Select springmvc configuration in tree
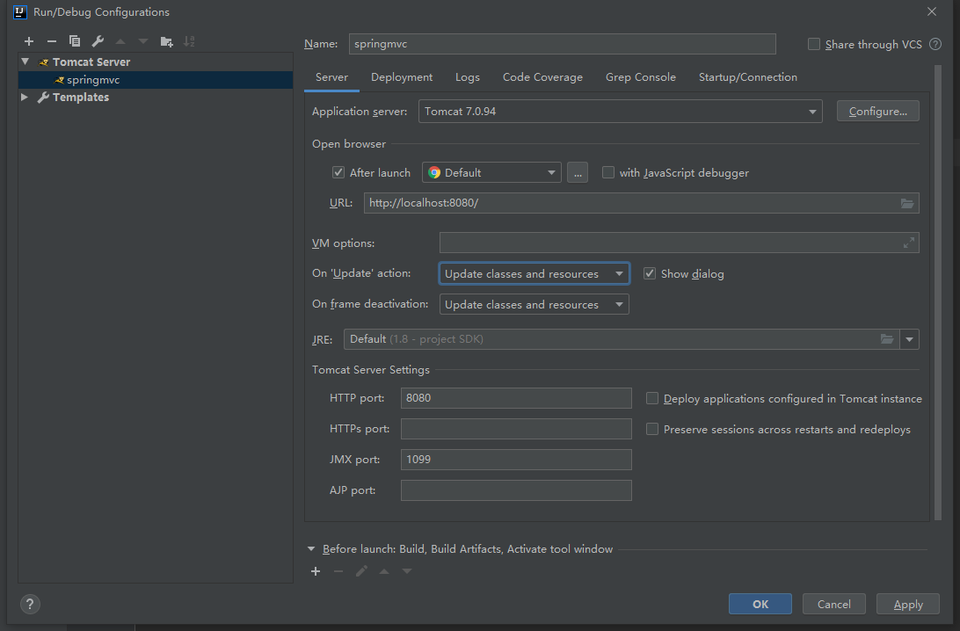 click(92, 80)
